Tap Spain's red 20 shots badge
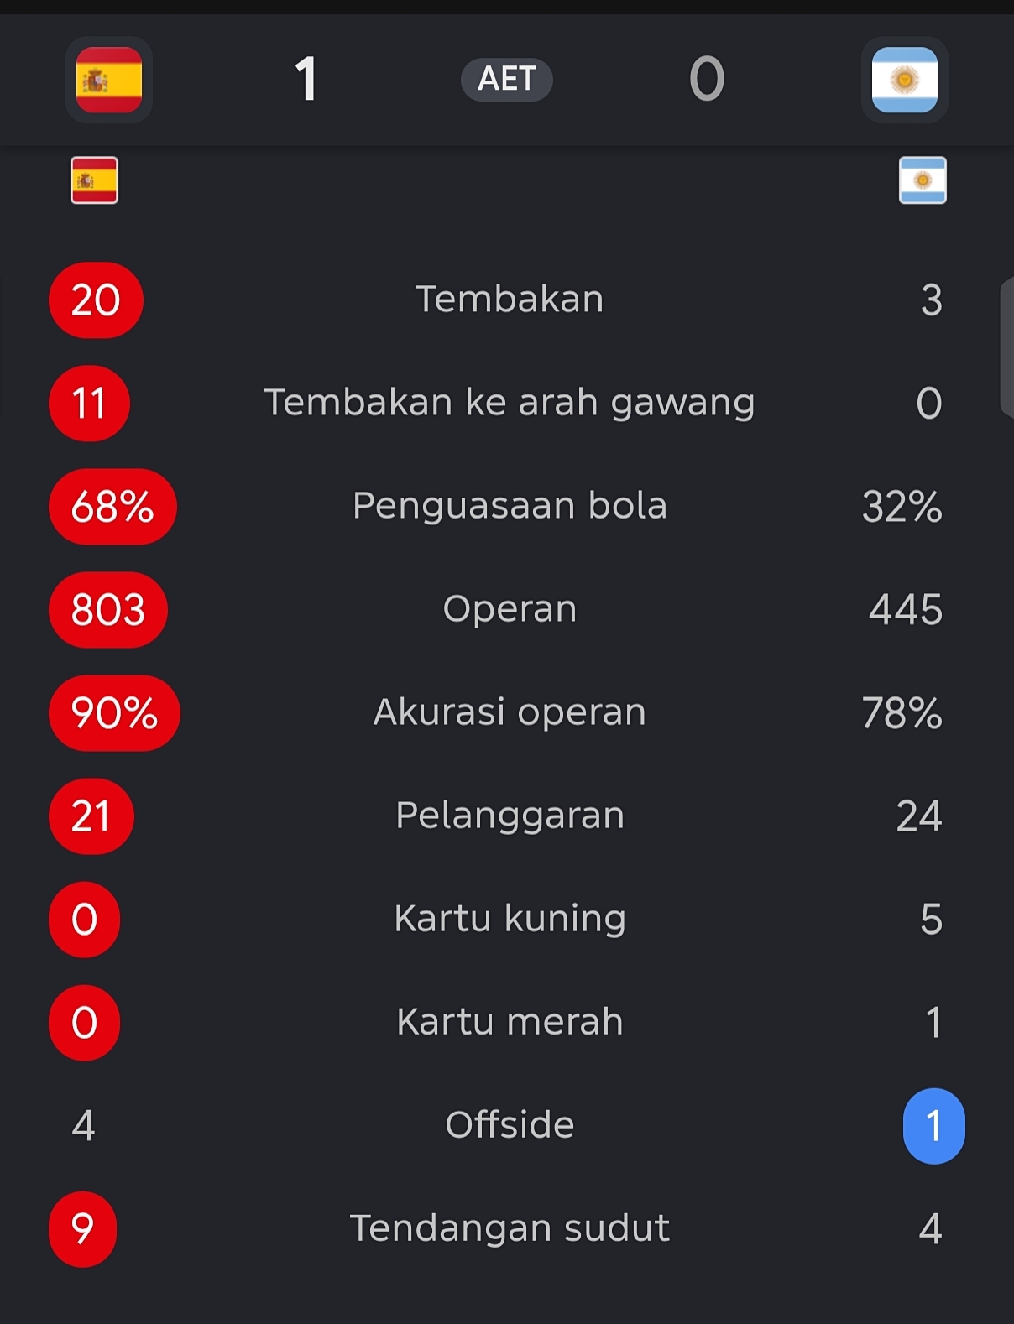Viewport: 1014px width, 1324px height. [x=96, y=300]
